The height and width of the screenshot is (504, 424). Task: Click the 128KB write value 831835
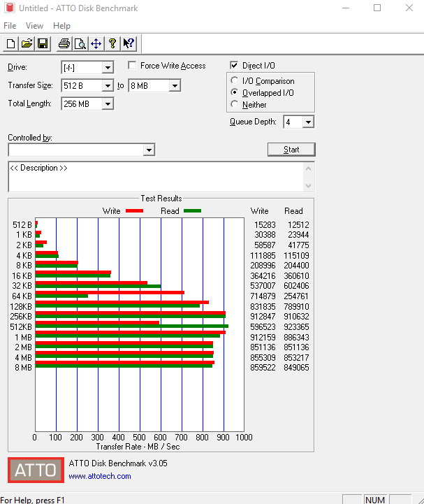pos(263,306)
